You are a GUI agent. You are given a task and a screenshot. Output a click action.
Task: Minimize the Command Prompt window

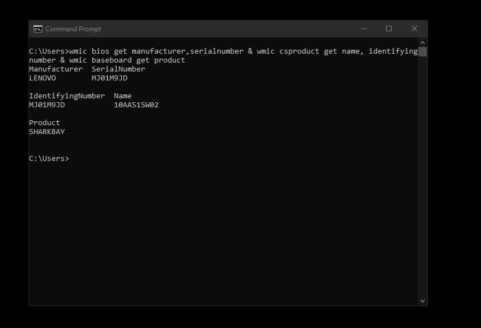point(364,29)
